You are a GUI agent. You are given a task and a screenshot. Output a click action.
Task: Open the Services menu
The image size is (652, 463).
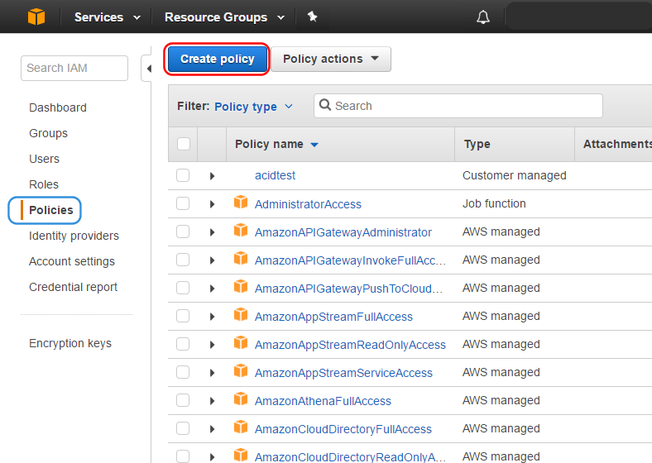(x=108, y=17)
